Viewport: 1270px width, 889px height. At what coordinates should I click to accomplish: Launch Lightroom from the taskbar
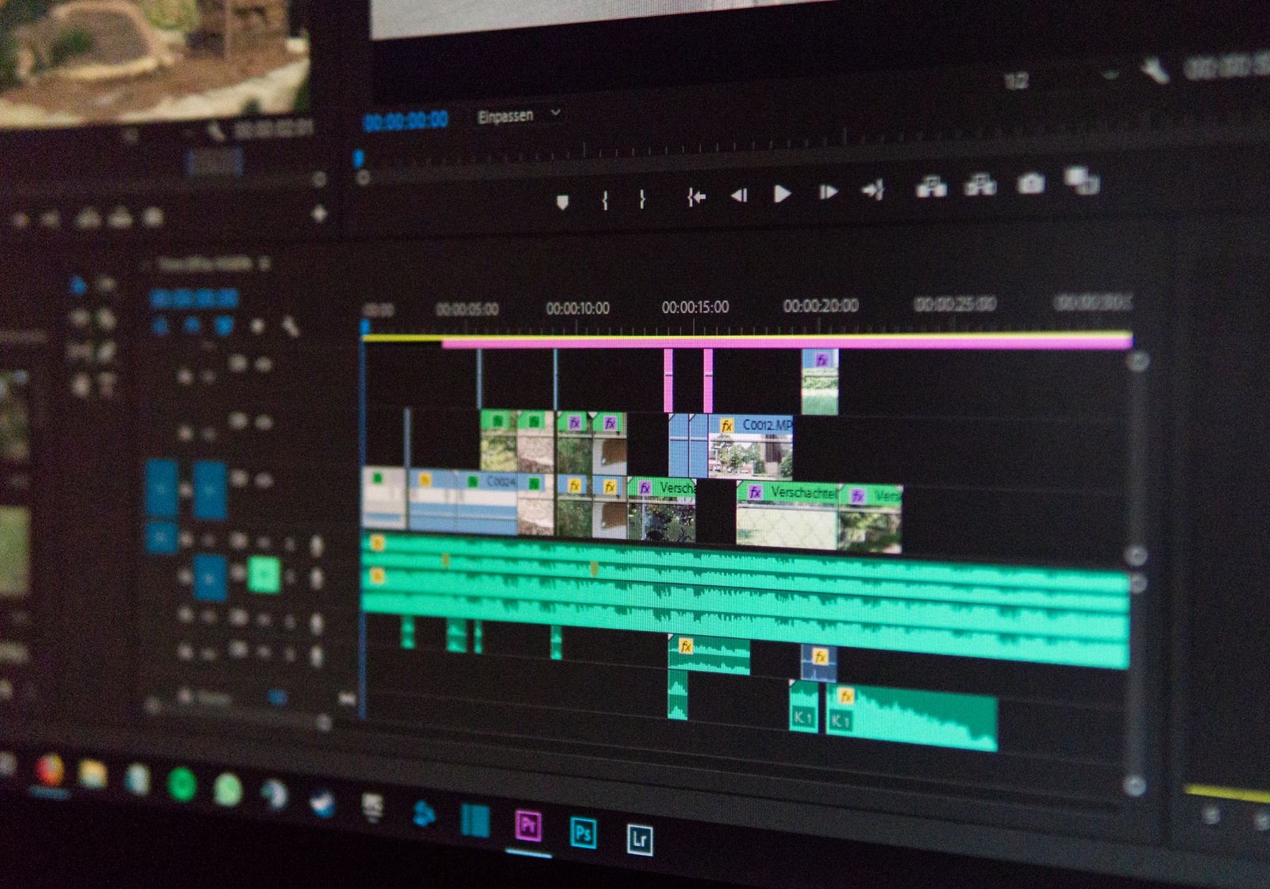click(640, 839)
